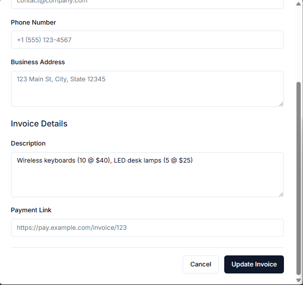Click the Phone Number input field
This screenshot has height=285, width=303.
click(147, 40)
